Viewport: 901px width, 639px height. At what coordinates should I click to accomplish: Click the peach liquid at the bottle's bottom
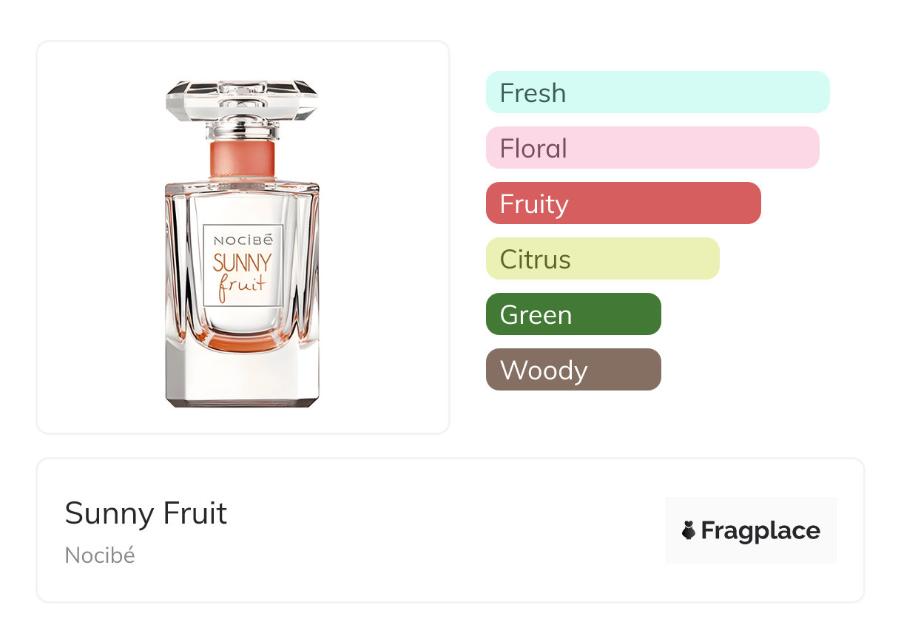tap(242, 343)
